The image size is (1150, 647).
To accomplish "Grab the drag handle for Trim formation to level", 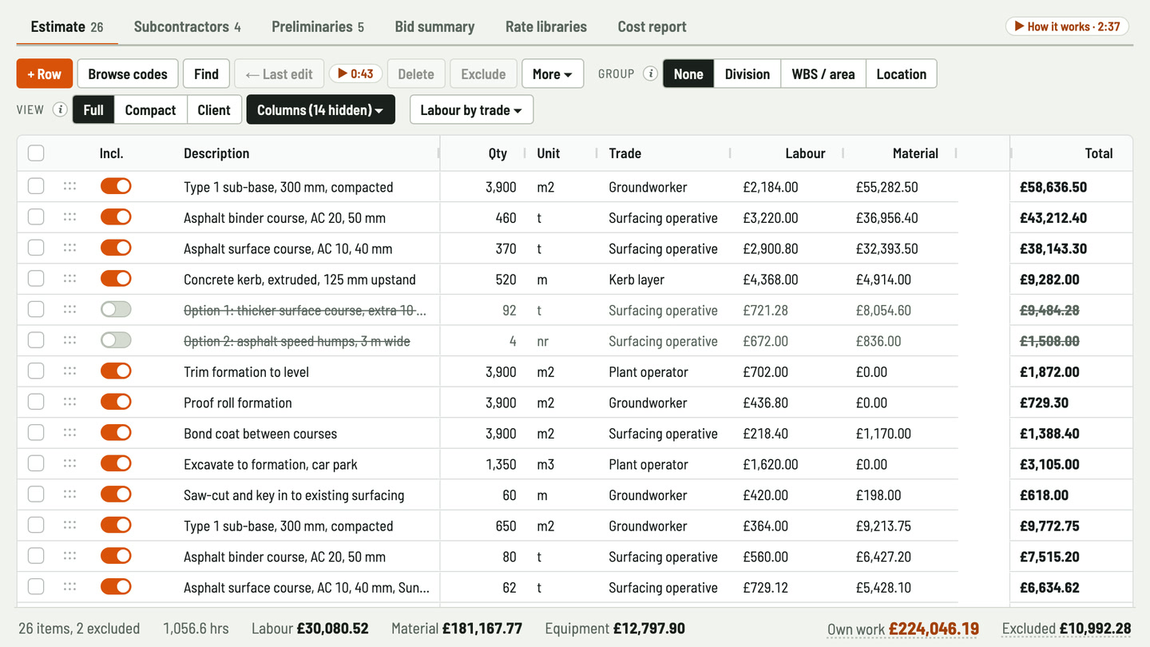I will [x=69, y=371].
